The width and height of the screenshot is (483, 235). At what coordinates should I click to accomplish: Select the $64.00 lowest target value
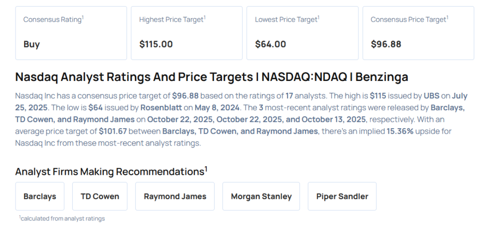pos(270,44)
